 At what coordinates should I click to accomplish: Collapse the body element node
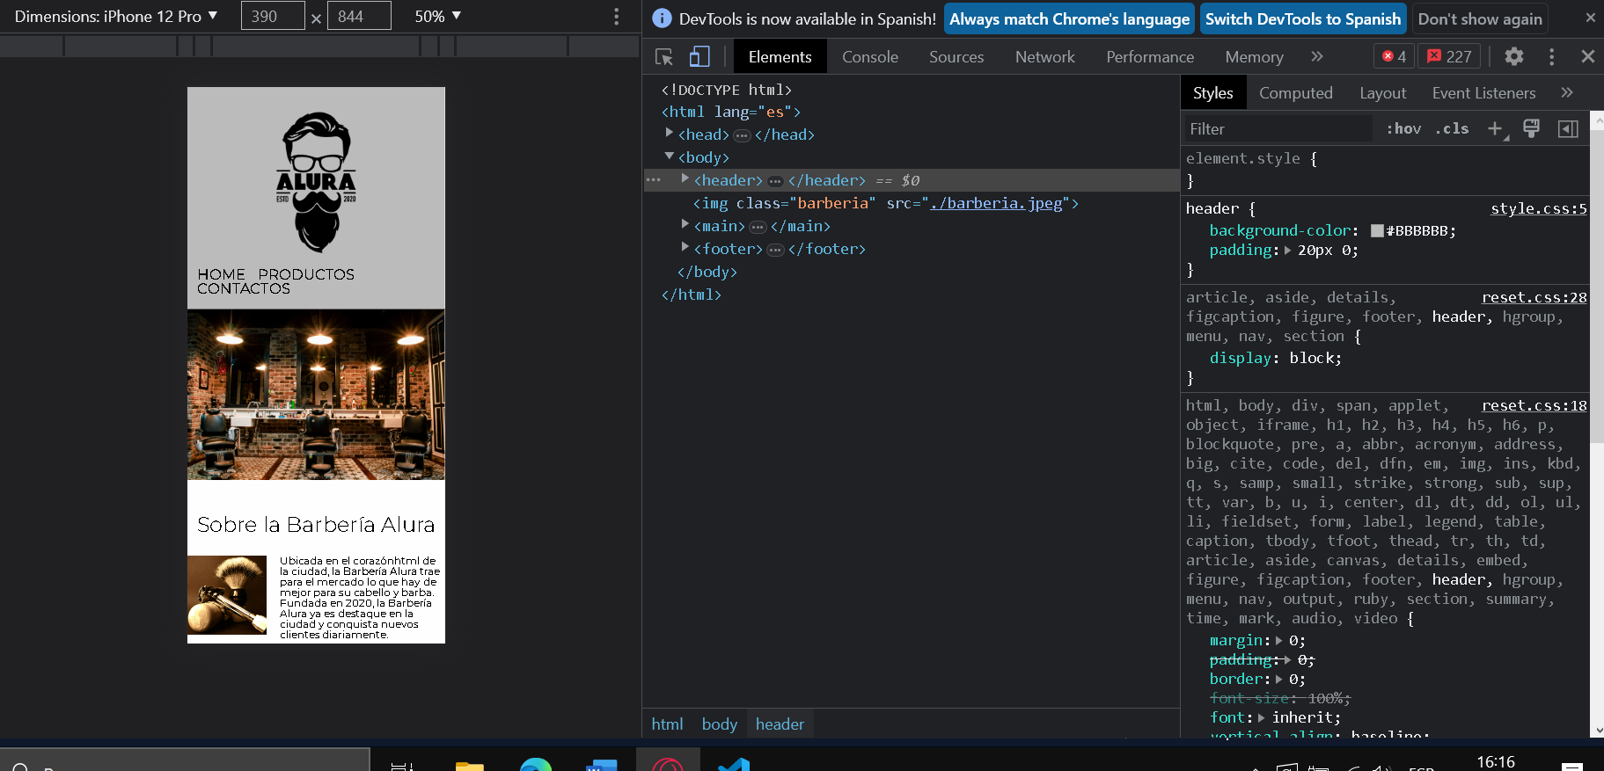click(x=670, y=156)
